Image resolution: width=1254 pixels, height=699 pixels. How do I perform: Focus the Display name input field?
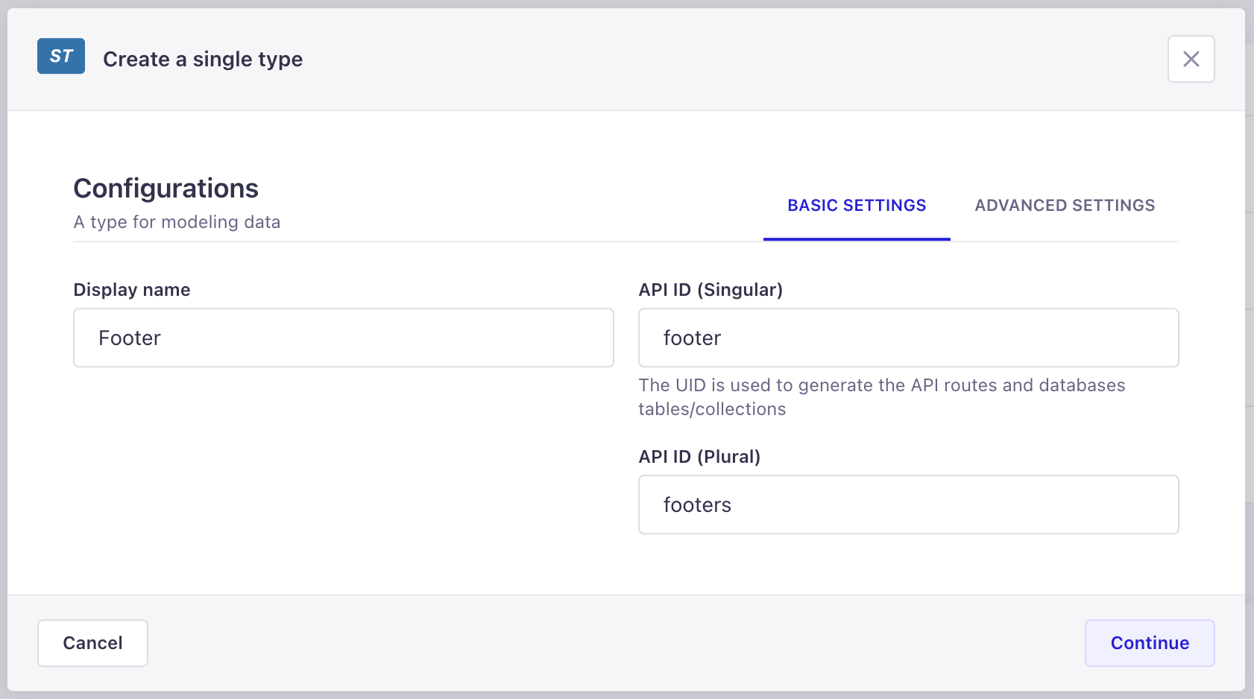343,338
